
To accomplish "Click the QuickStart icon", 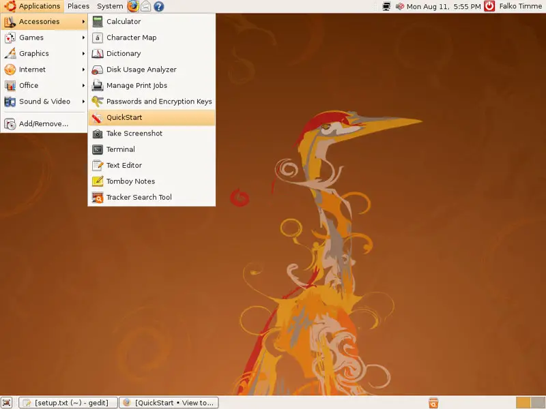I will [98, 117].
